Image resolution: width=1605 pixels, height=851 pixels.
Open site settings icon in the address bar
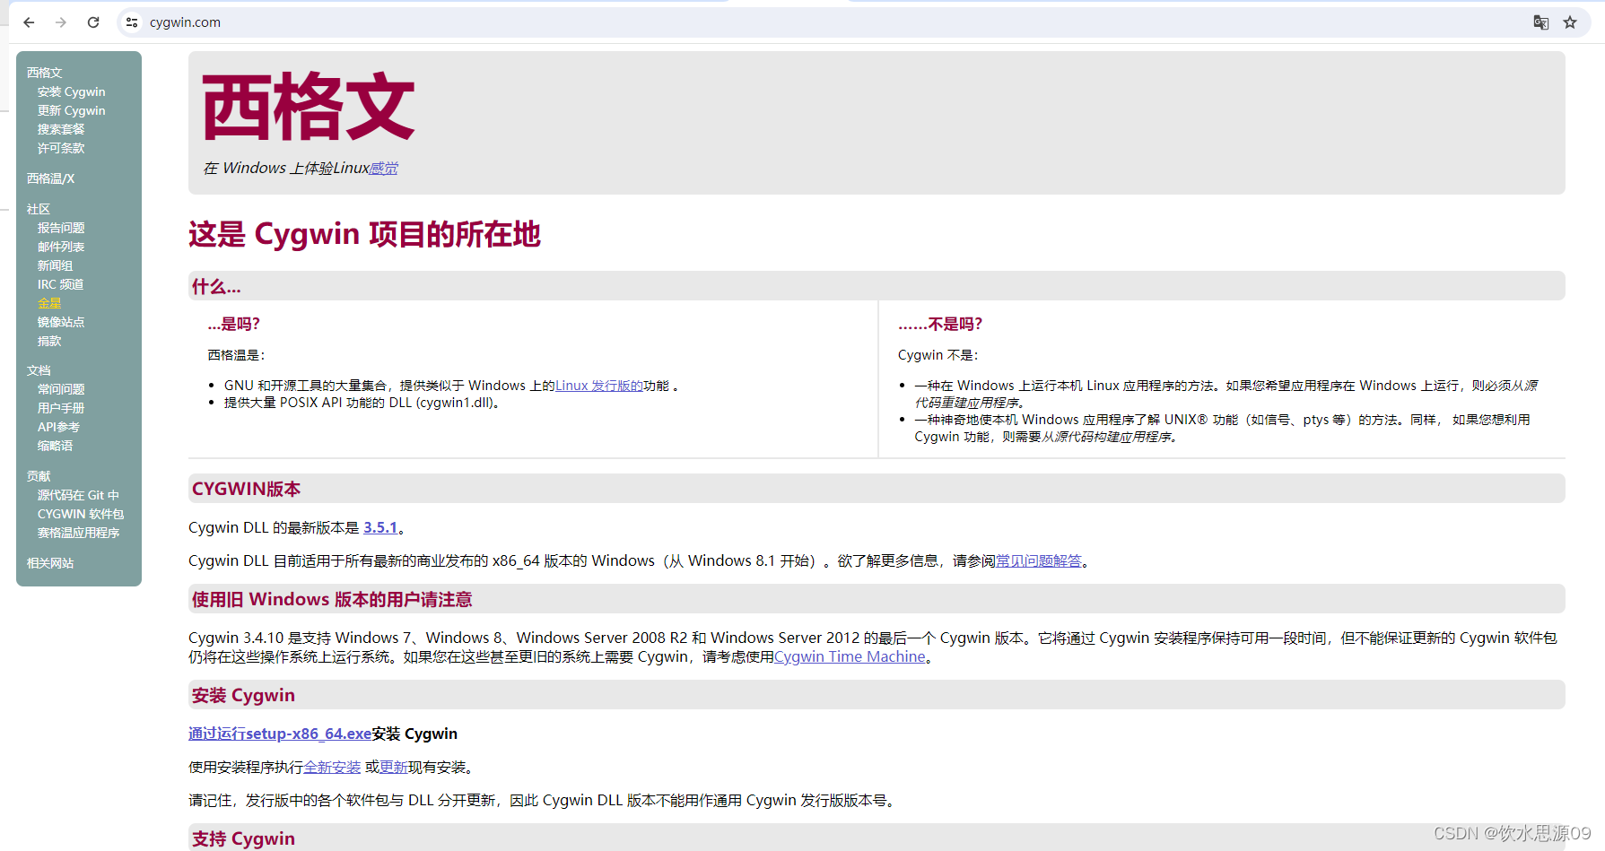pos(132,22)
